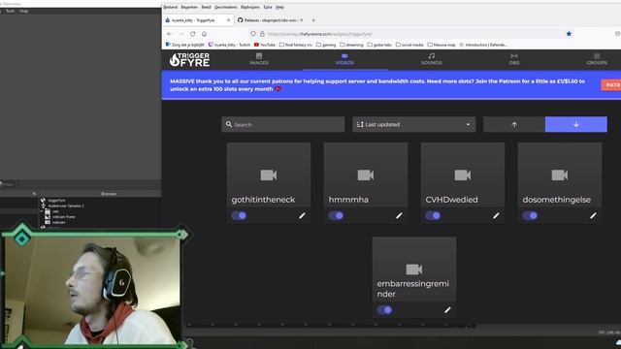Screen dimensions: 621x349
Task: Sort ascending with the up arrow
Action: 514,124
